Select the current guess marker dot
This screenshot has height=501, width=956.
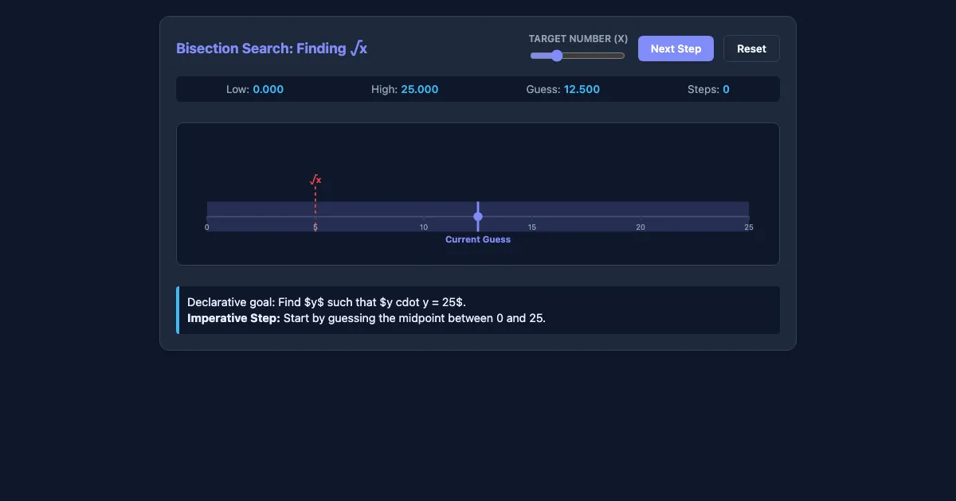click(478, 216)
